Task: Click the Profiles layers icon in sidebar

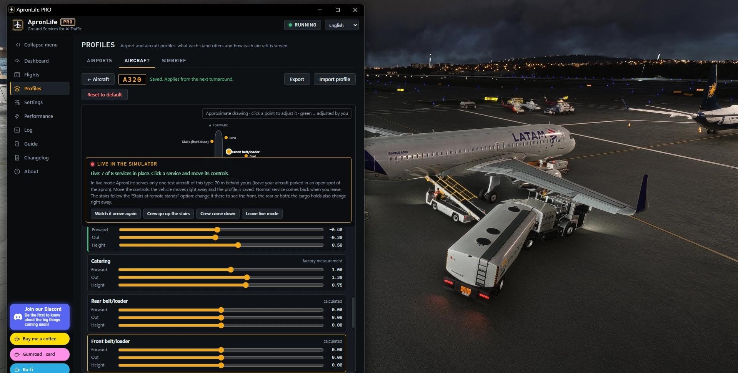Action: (17, 88)
